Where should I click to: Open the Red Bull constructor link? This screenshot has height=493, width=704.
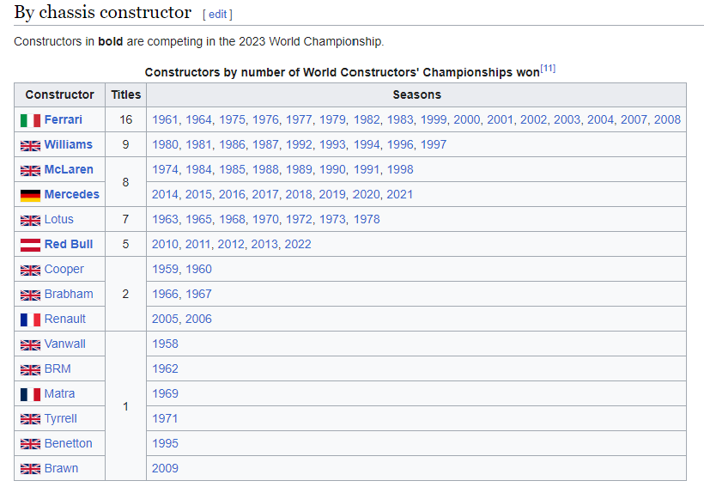[69, 244]
